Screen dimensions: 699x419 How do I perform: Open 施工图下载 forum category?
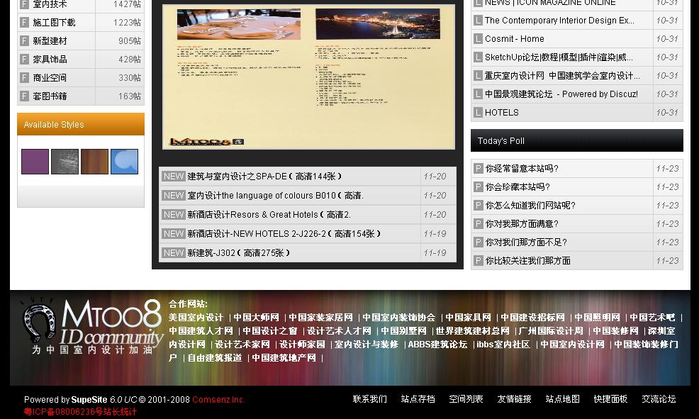click(54, 22)
